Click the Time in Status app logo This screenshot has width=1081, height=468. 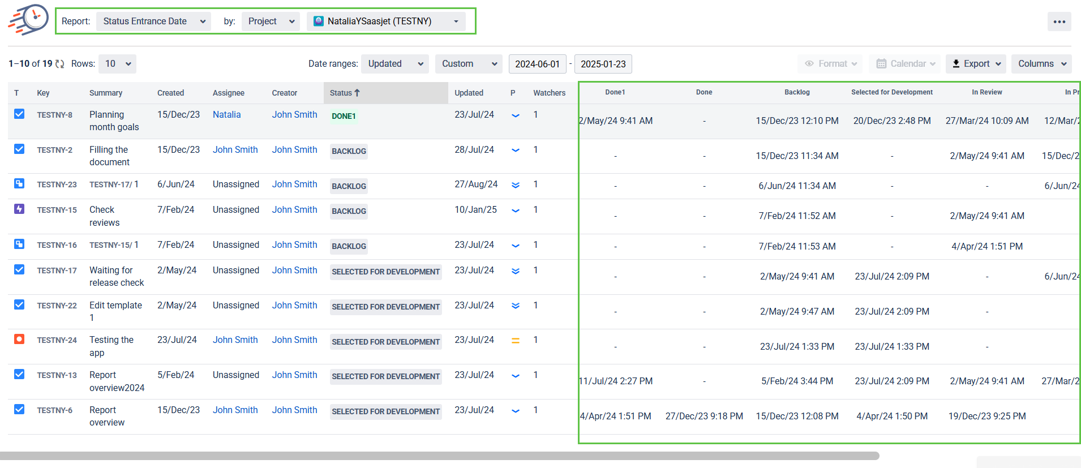28,20
